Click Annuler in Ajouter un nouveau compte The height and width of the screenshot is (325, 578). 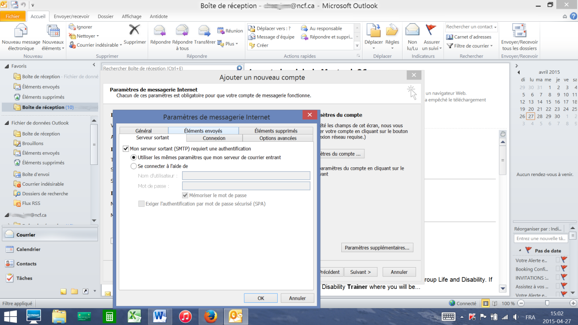click(399, 272)
